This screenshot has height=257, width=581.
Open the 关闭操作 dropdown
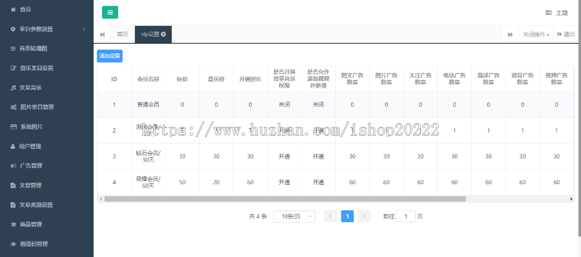(536, 34)
